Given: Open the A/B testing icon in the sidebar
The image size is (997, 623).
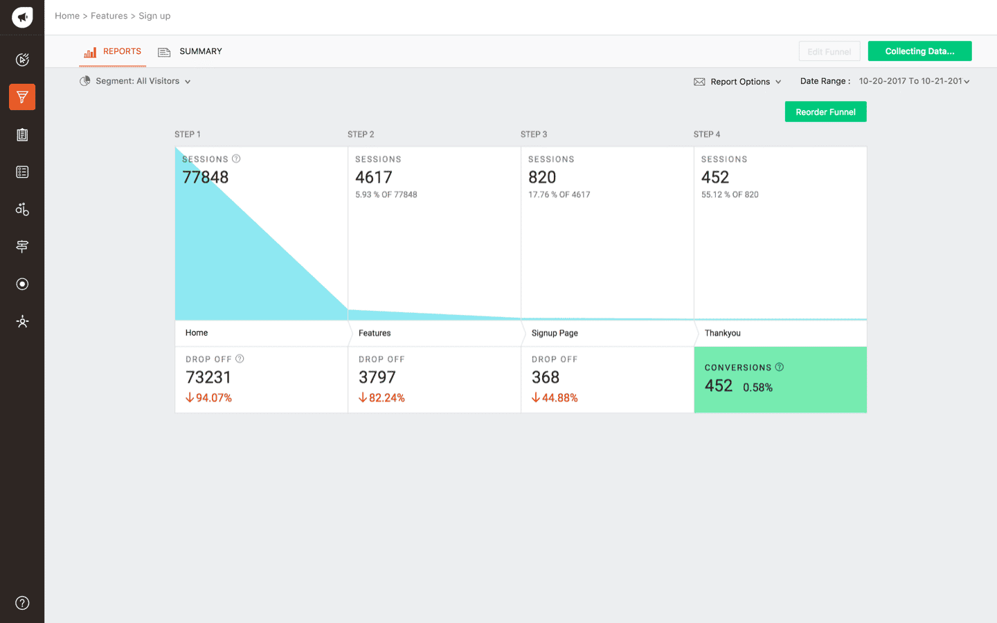Looking at the screenshot, I should click(22, 209).
